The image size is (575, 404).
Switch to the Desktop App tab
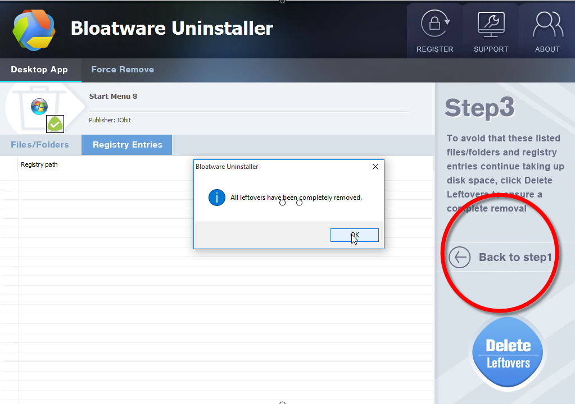point(39,70)
